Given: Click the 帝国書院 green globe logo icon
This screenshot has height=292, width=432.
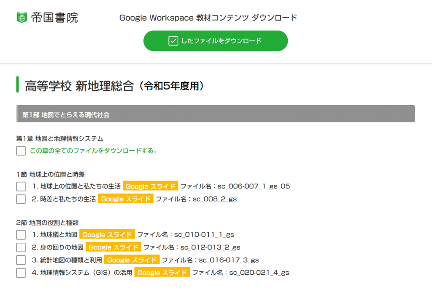Looking at the screenshot, I should [x=22, y=17].
